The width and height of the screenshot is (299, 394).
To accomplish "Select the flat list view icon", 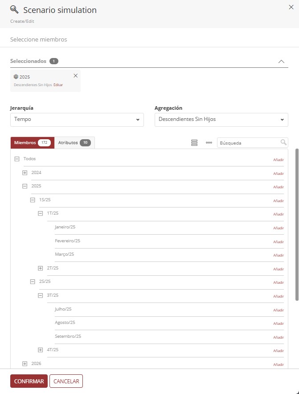I will (x=194, y=142).
